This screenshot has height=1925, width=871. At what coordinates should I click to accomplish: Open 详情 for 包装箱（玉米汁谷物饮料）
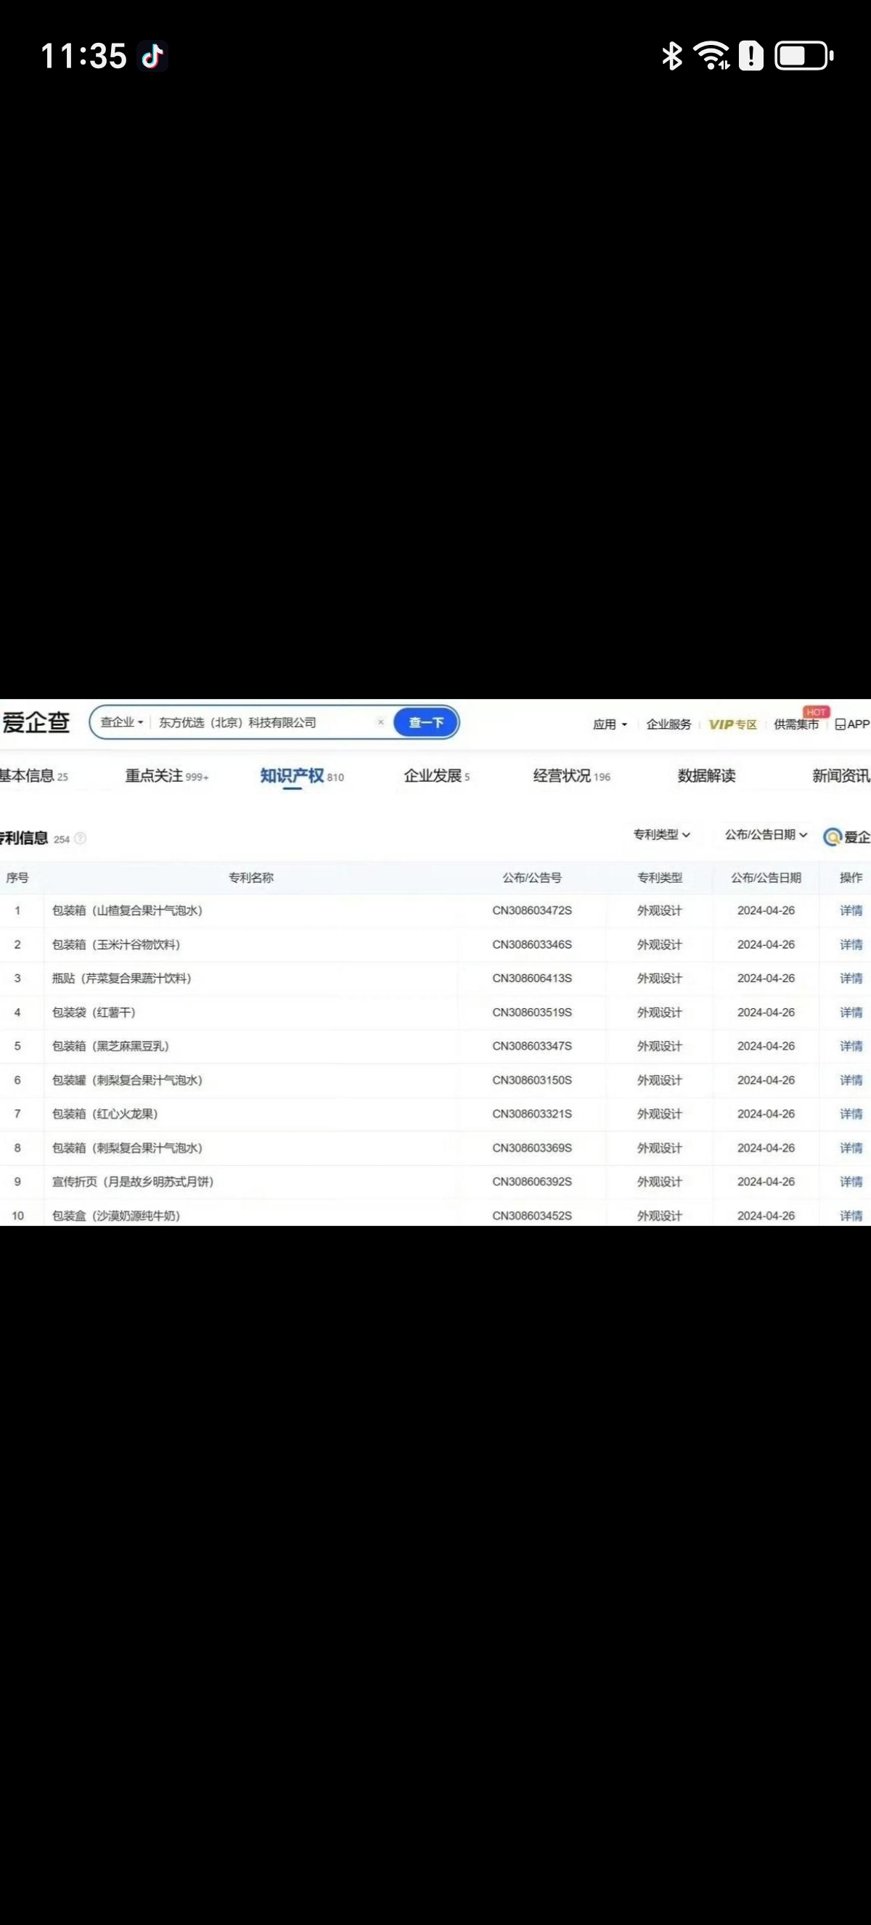851,944
